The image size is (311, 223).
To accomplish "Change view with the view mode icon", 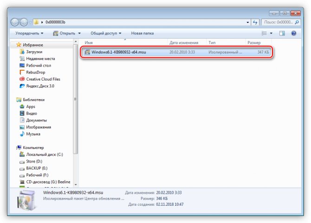I will pos(264,33).
